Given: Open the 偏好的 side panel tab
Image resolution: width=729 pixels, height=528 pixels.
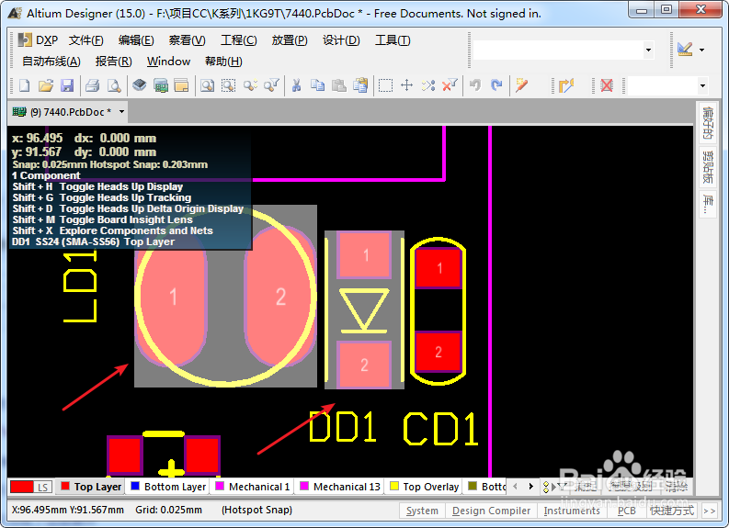Looking at the screenshot, I should point(707,123).
